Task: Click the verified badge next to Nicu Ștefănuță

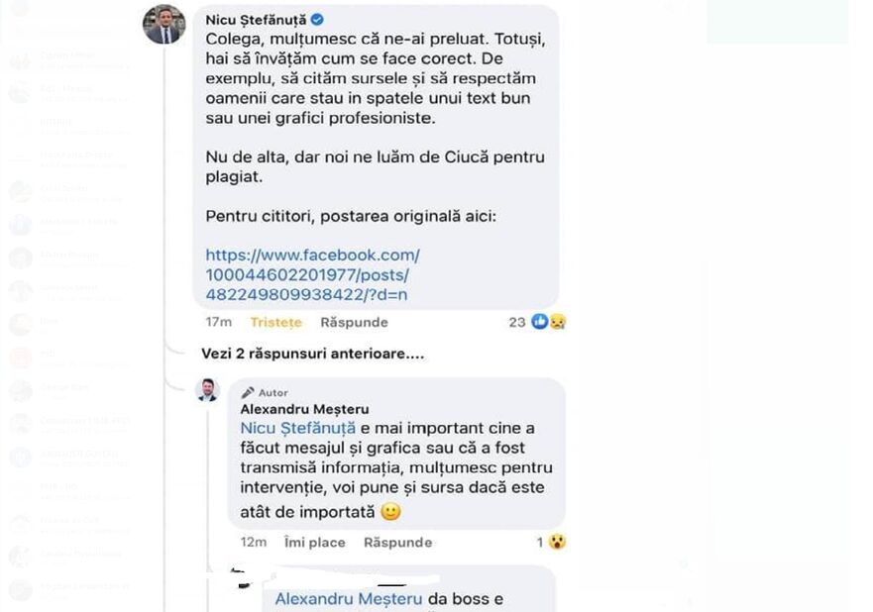Action: (316, 20)
